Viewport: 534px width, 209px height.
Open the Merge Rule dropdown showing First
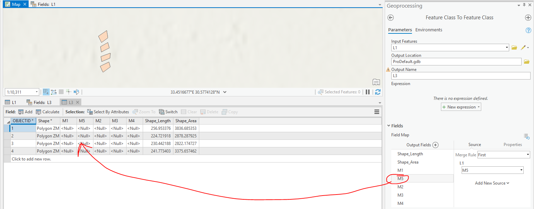[527, 155]
